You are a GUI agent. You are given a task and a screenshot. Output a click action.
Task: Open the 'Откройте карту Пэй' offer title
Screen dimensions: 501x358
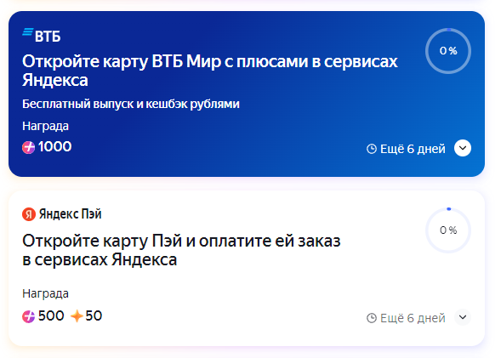point(181,250)
